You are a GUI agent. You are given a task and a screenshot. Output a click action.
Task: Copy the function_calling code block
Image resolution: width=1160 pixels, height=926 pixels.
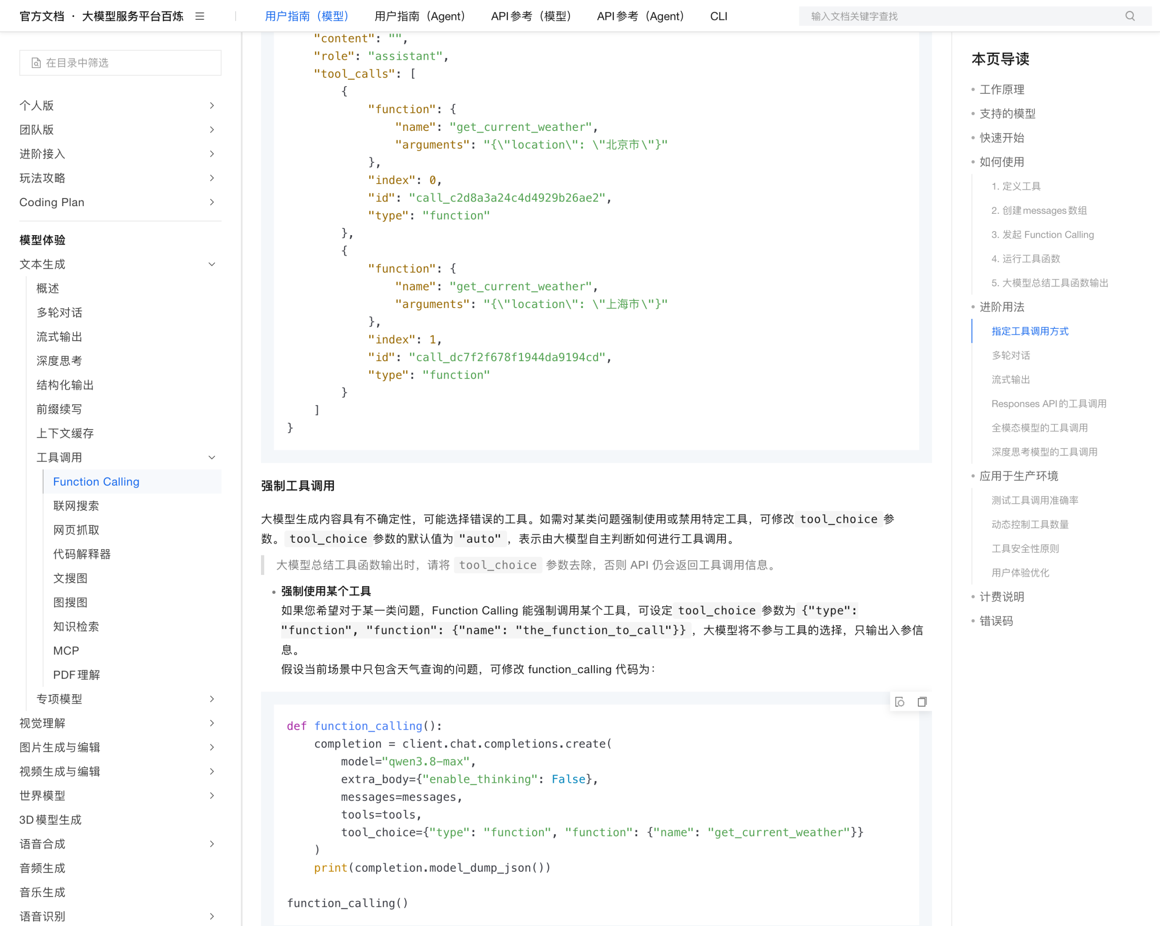click(x=922, y=702)
